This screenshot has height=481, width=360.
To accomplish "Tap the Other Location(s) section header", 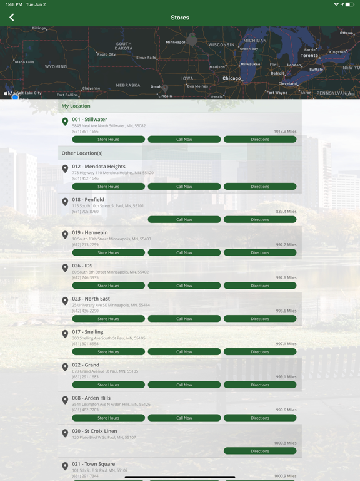I will click(180, 153).
